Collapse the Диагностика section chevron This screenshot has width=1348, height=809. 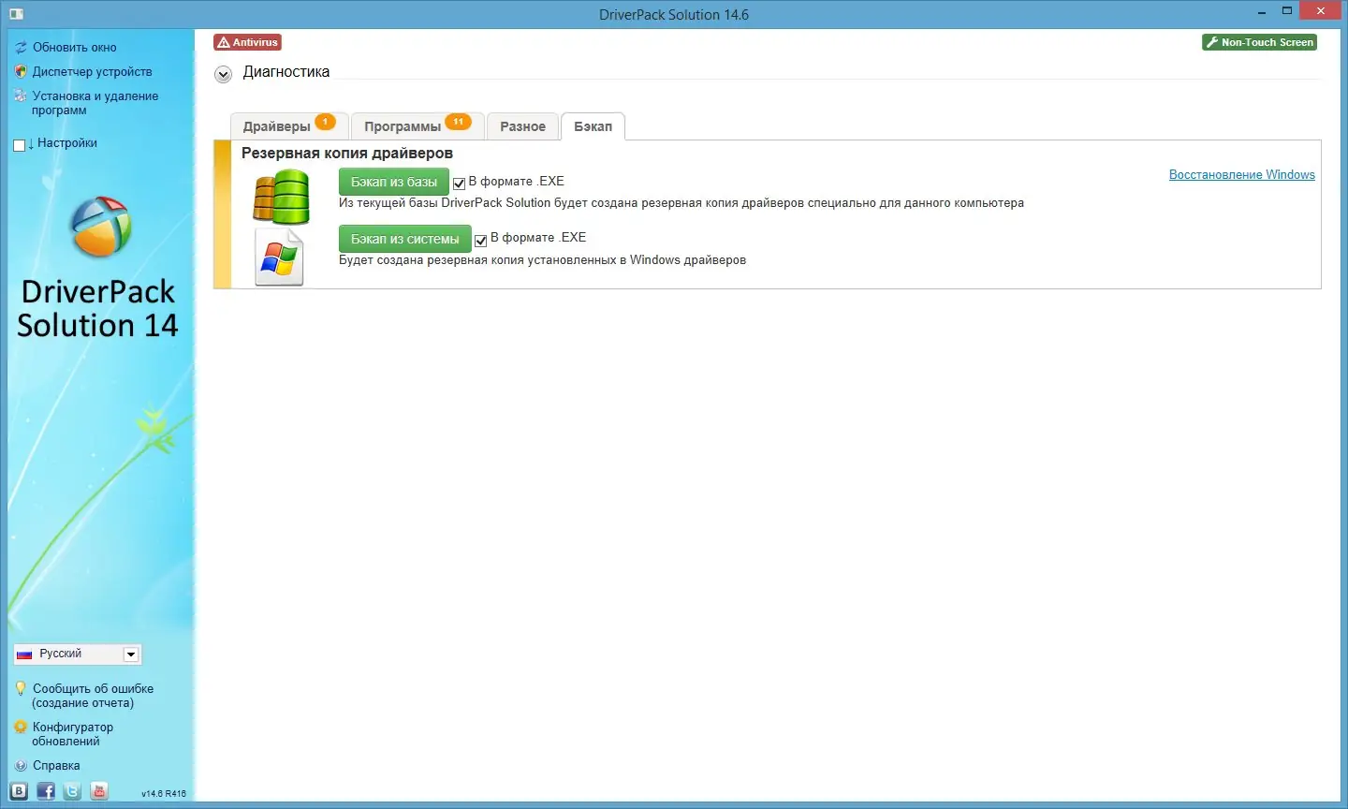click(223, 73)
